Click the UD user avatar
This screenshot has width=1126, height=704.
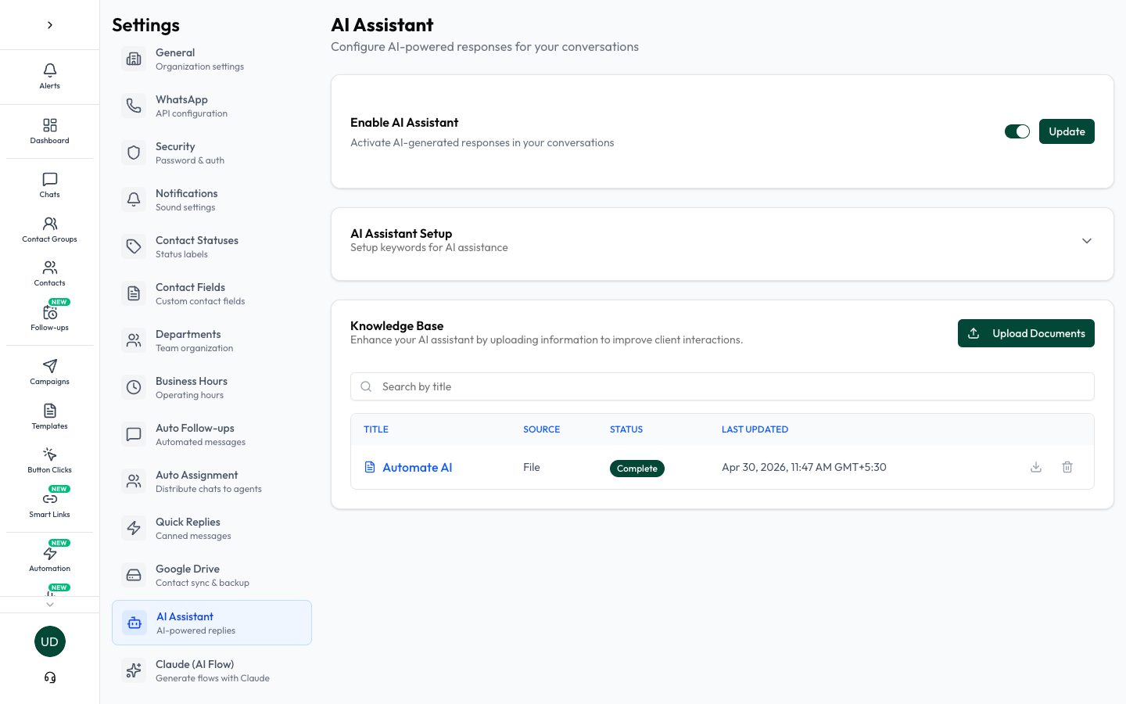pyautogui.click(x=50, y=641)
